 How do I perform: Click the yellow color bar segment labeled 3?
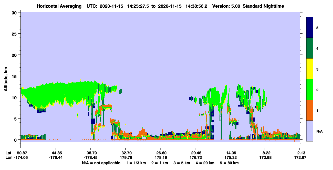coord(310,69)
